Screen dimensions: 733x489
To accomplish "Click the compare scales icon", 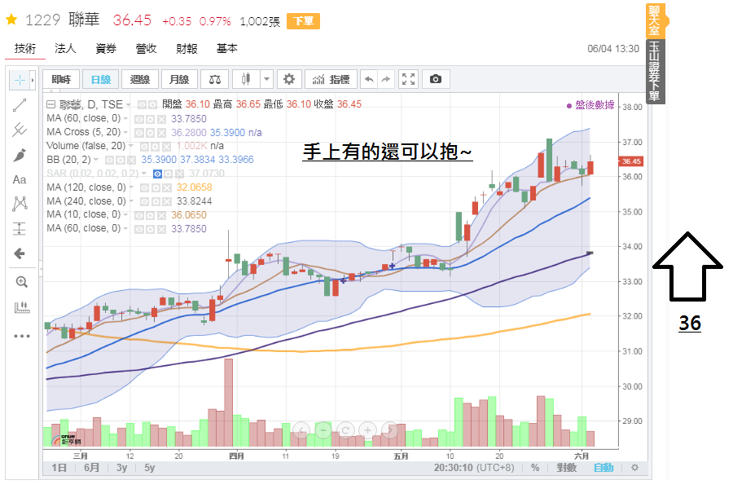I will [x=214, y=79].
